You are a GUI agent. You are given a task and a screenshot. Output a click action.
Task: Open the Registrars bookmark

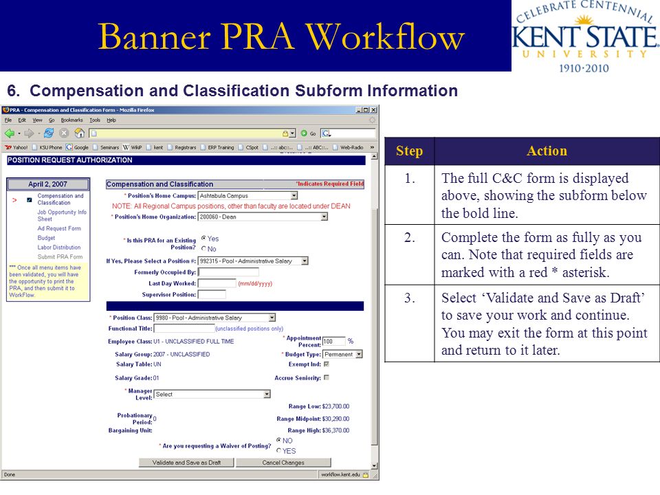click(x=181, y=147)
